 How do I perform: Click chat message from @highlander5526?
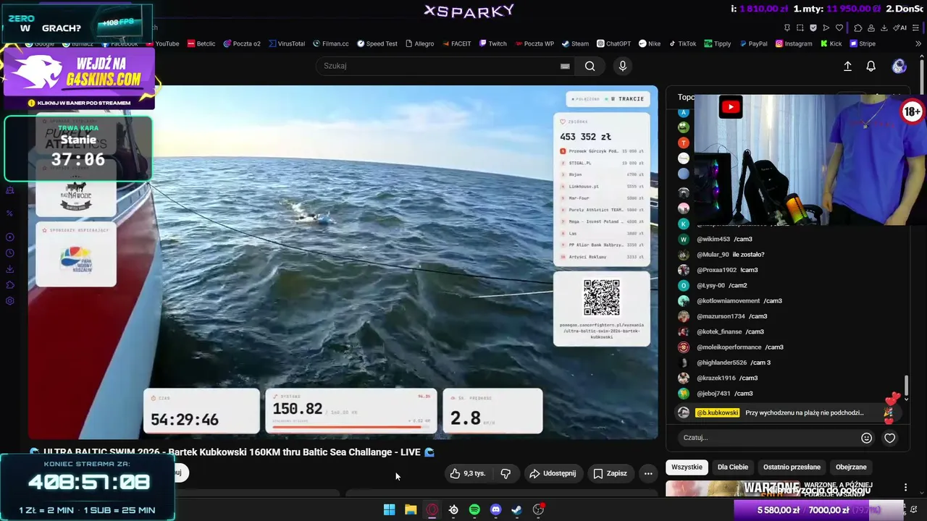coord(734,363)
